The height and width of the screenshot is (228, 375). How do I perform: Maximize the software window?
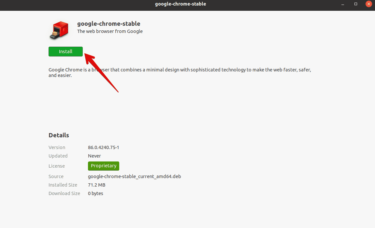pos(356,4)
